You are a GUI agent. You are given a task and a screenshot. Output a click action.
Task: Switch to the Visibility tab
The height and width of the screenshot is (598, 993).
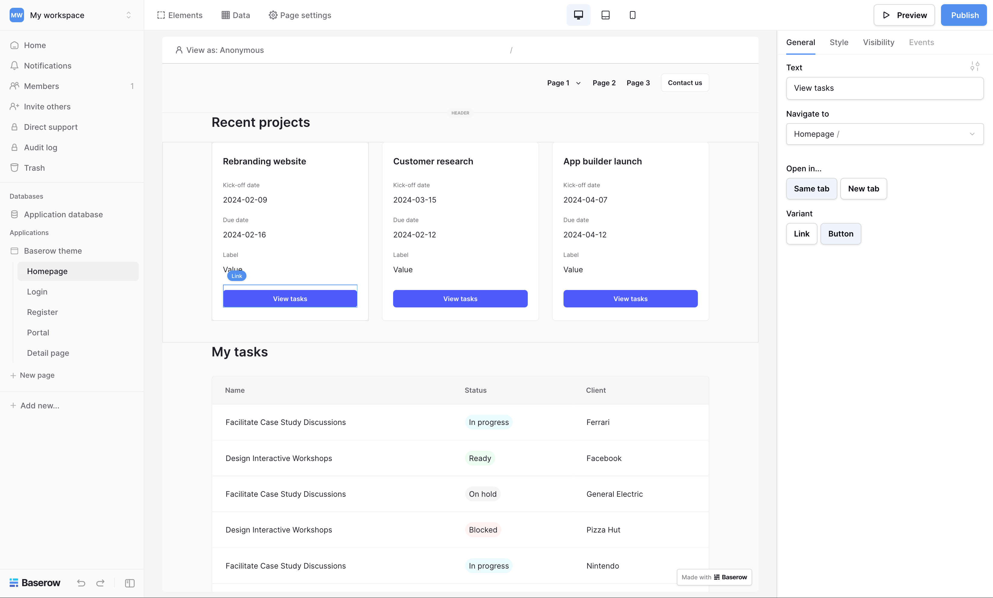coord(878,42)
